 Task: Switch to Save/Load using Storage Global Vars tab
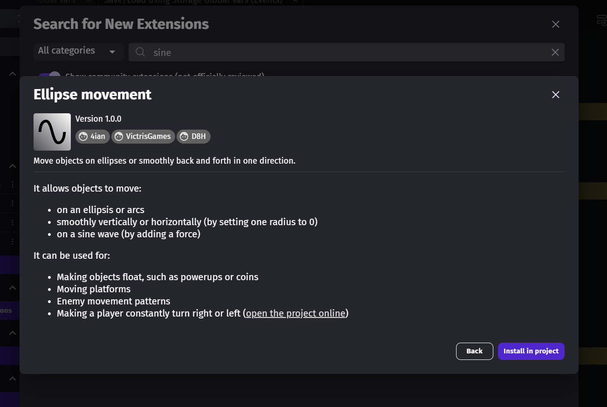pos(193,1)
